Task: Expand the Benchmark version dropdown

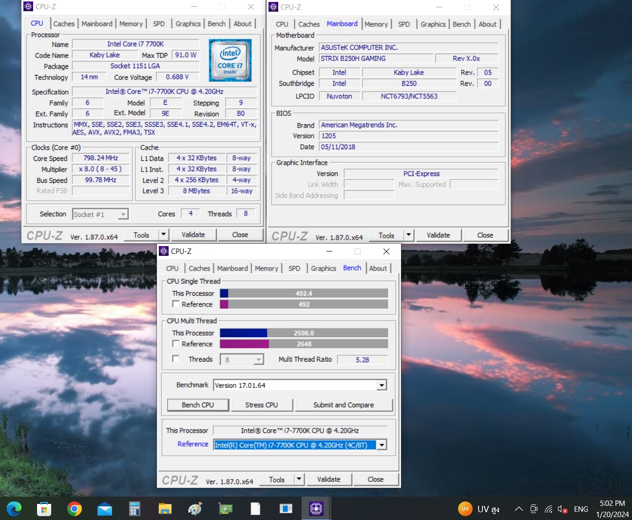Action: point(382,385)
